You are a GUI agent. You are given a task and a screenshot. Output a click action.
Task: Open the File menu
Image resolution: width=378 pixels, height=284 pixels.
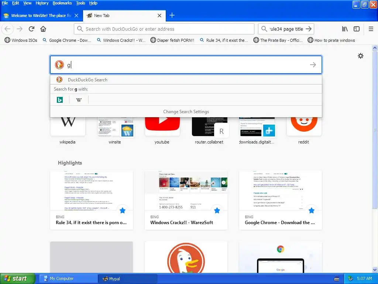tap(5, 3)
